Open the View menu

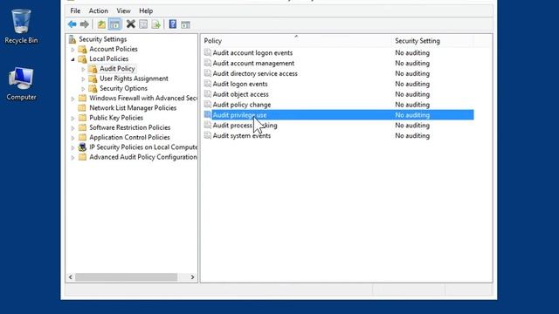pyautogui.click(x=123, y=11)
